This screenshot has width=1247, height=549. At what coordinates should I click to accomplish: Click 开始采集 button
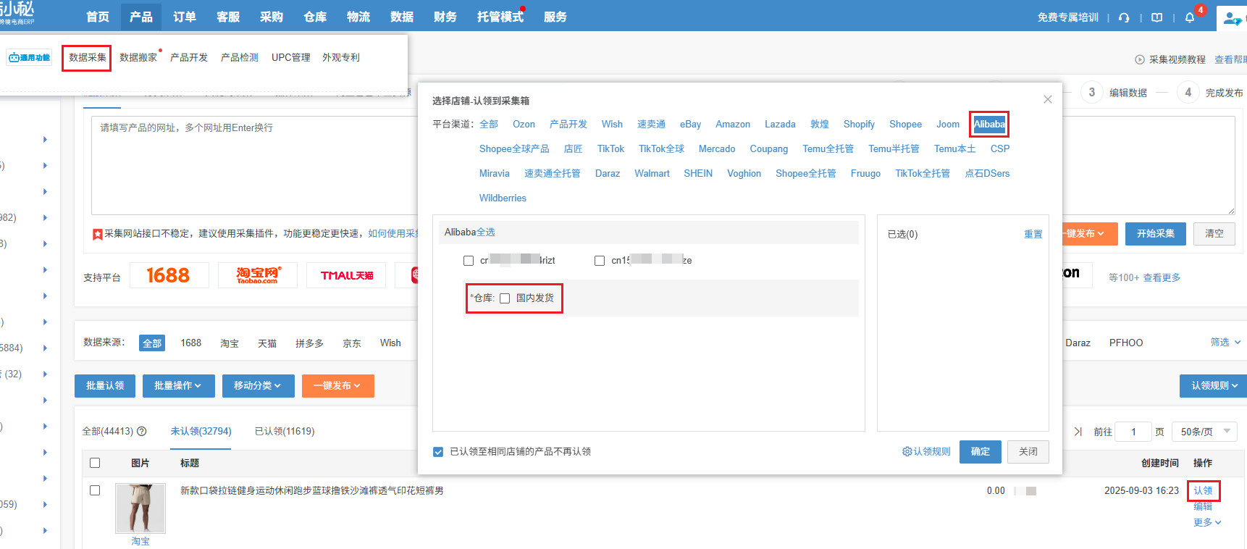tap(1156, 234)
